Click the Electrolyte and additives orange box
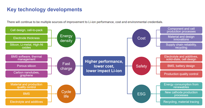The height and width of the screenshot is (108, 205). pos(26,102)
